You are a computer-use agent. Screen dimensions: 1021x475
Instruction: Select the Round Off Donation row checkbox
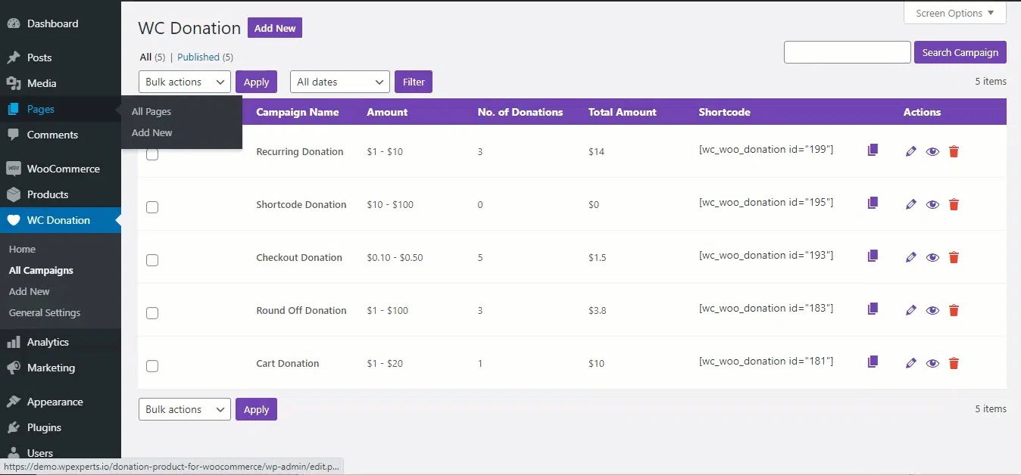[152, 313]
